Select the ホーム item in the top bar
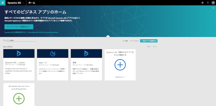The width and height of the screenshot is (216, 106). pyautogui.click(x=32, y=3)
